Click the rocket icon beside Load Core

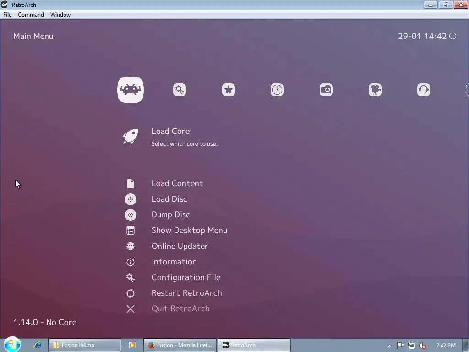(x=131, y=137)
